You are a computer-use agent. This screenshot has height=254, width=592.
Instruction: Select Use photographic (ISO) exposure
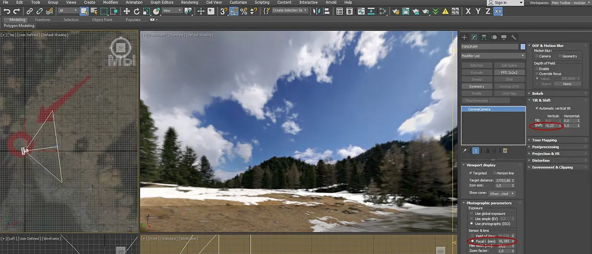click(472, 224)
